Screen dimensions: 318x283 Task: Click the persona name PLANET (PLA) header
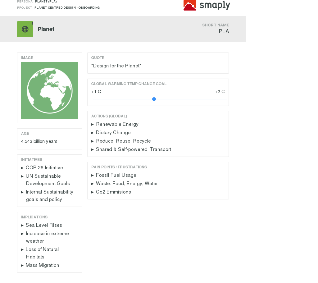click(x=46, y=2)
